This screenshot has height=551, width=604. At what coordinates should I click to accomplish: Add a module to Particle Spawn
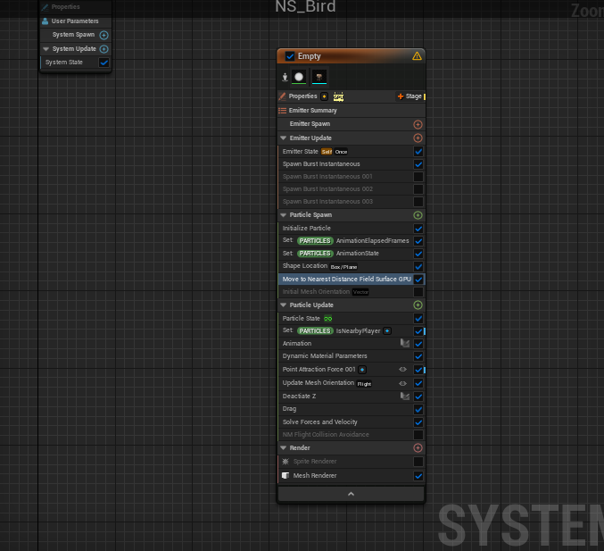click(x=418, y=215)
